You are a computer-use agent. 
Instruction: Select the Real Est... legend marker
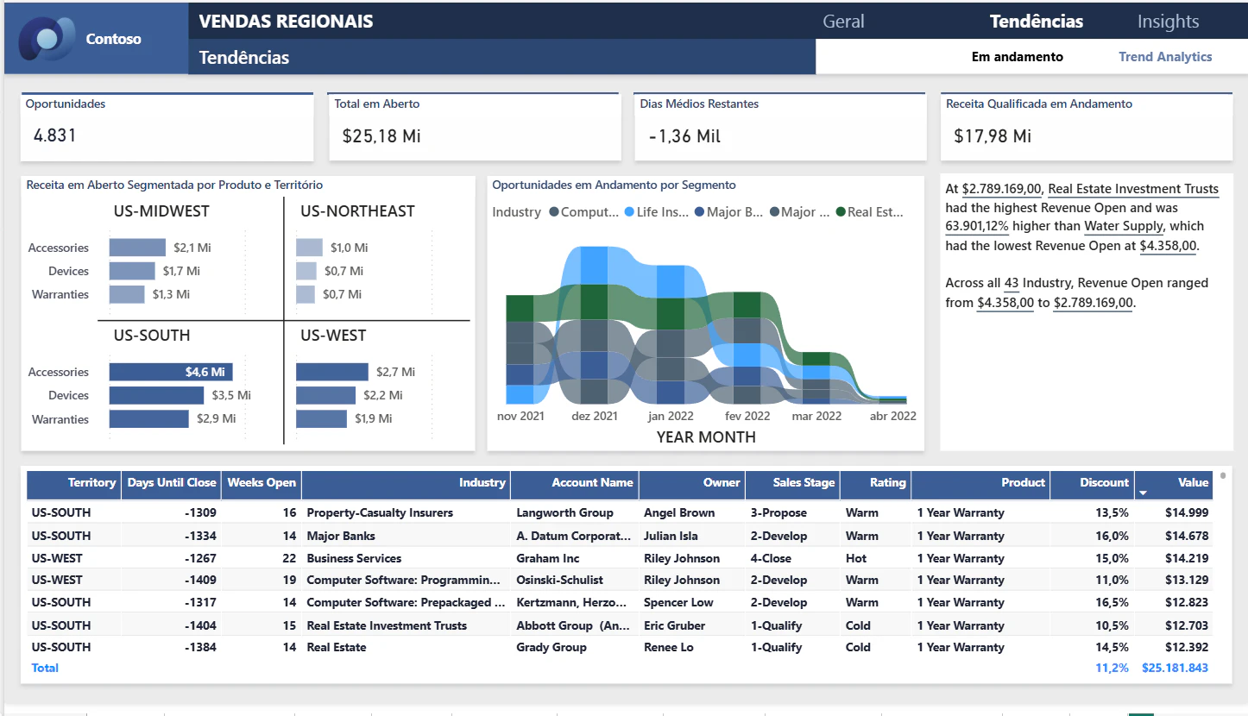click(841, 212)
